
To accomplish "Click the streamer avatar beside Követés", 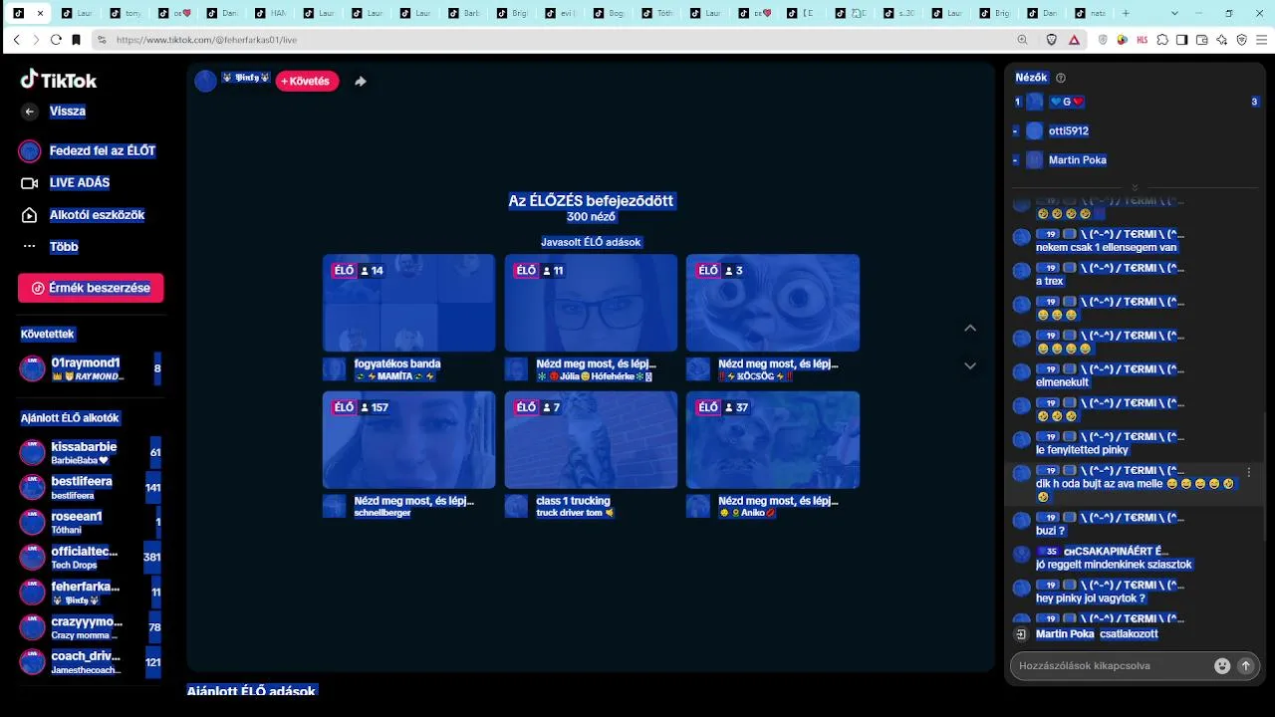I will click(206, 82).
